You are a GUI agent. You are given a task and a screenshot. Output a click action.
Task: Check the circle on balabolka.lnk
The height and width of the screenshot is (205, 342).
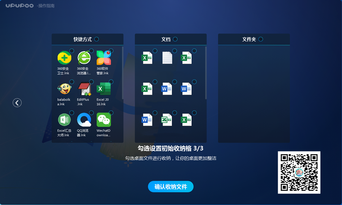tap(72, 82)
